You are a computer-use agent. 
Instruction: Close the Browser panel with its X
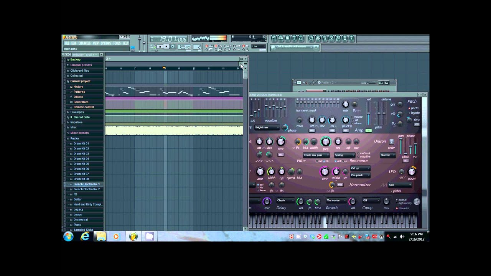[x=101, y=55]
